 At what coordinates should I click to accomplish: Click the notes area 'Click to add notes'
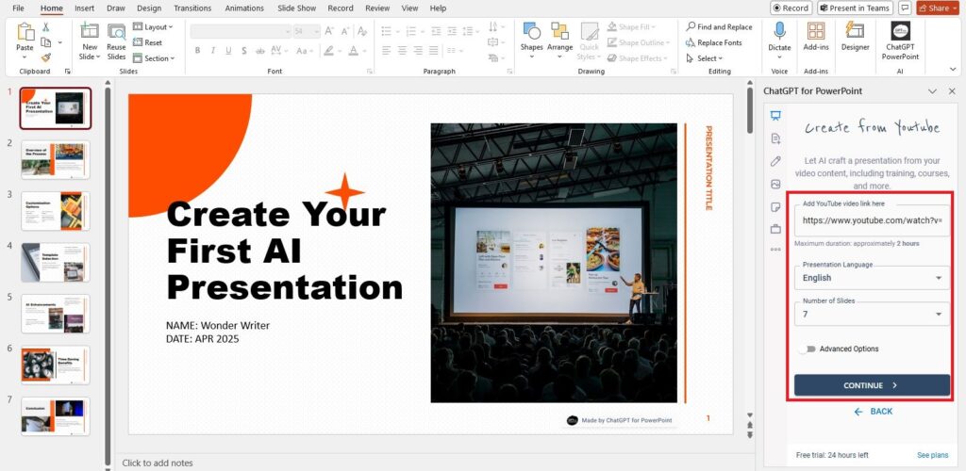click(x=158, y=463)
